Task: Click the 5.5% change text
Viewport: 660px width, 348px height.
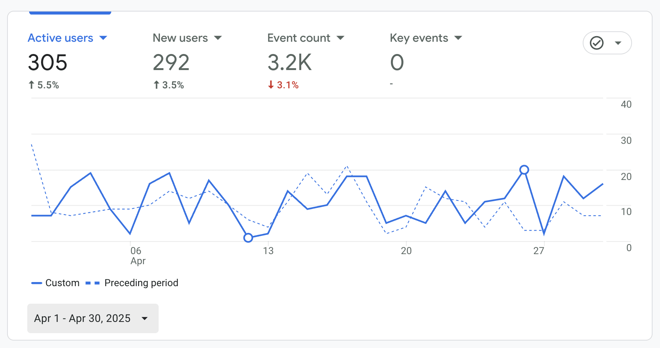Action: [48, 85]
